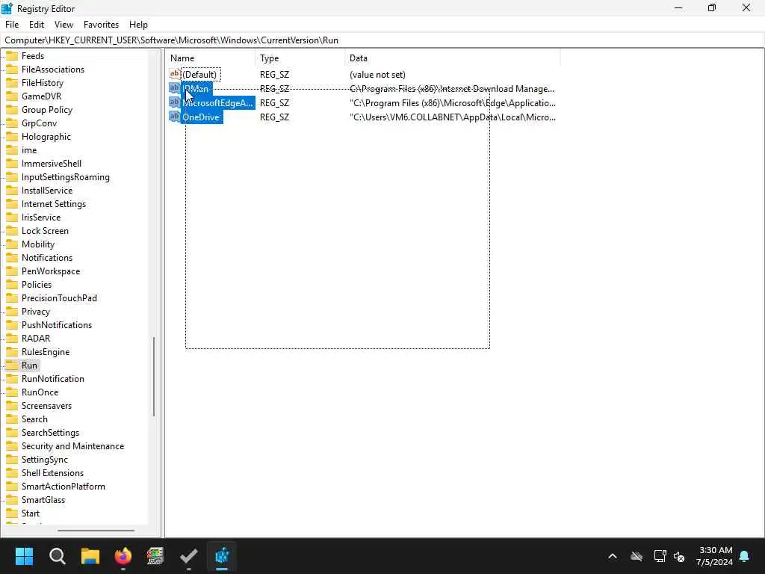The height and width of the screenshot is (574, 765).
Task: Click the folder icon of the RunOnce key
Action: click(x=12, y=392)
